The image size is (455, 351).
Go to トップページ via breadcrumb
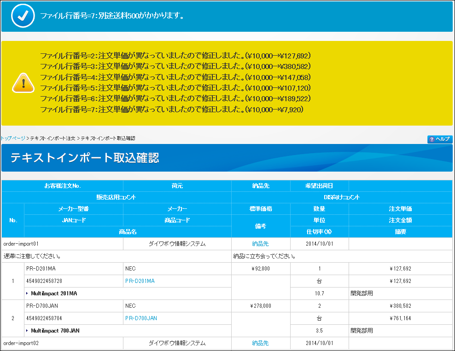[x=13, y=138]
